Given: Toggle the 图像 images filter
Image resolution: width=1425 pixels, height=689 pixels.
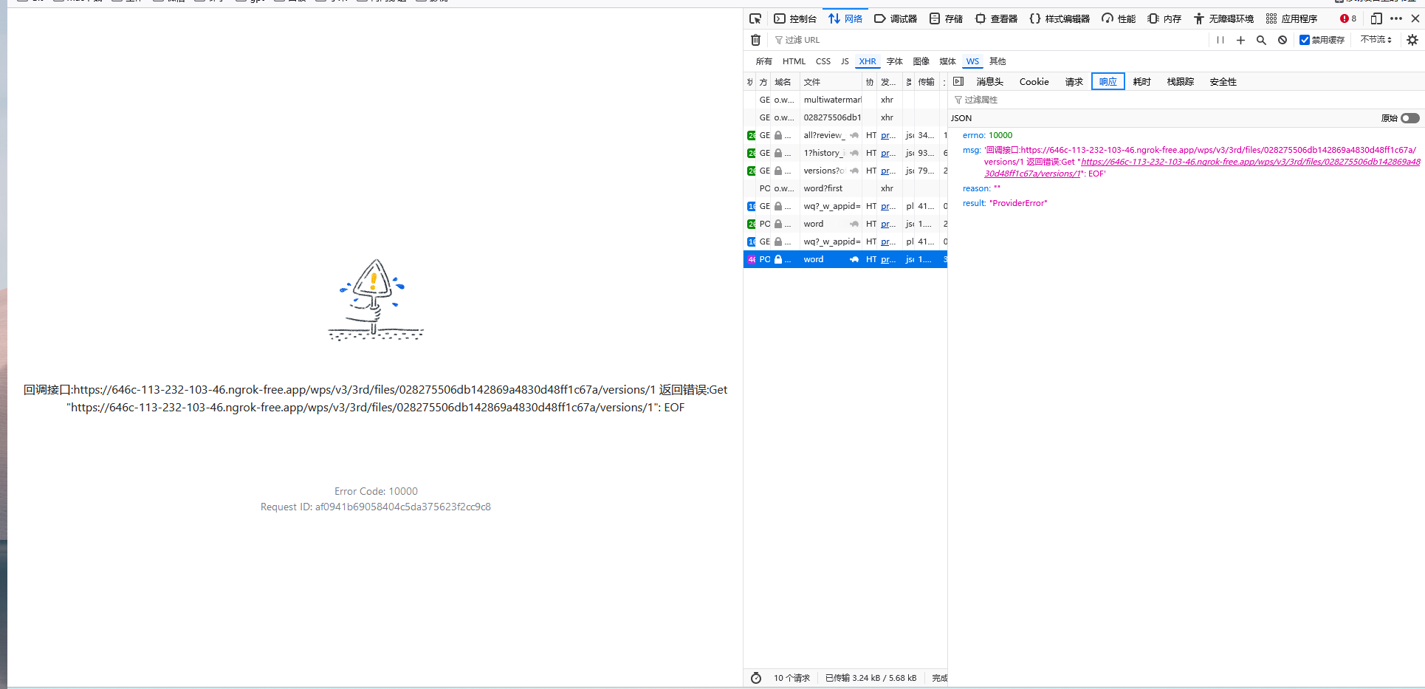Looking at the screenshot, I should click(921, 61).
